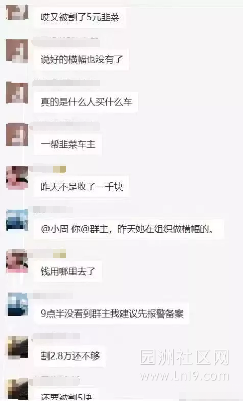
Task: Select the bubble '一帮韭菜车主'
Action: (68, 144)
